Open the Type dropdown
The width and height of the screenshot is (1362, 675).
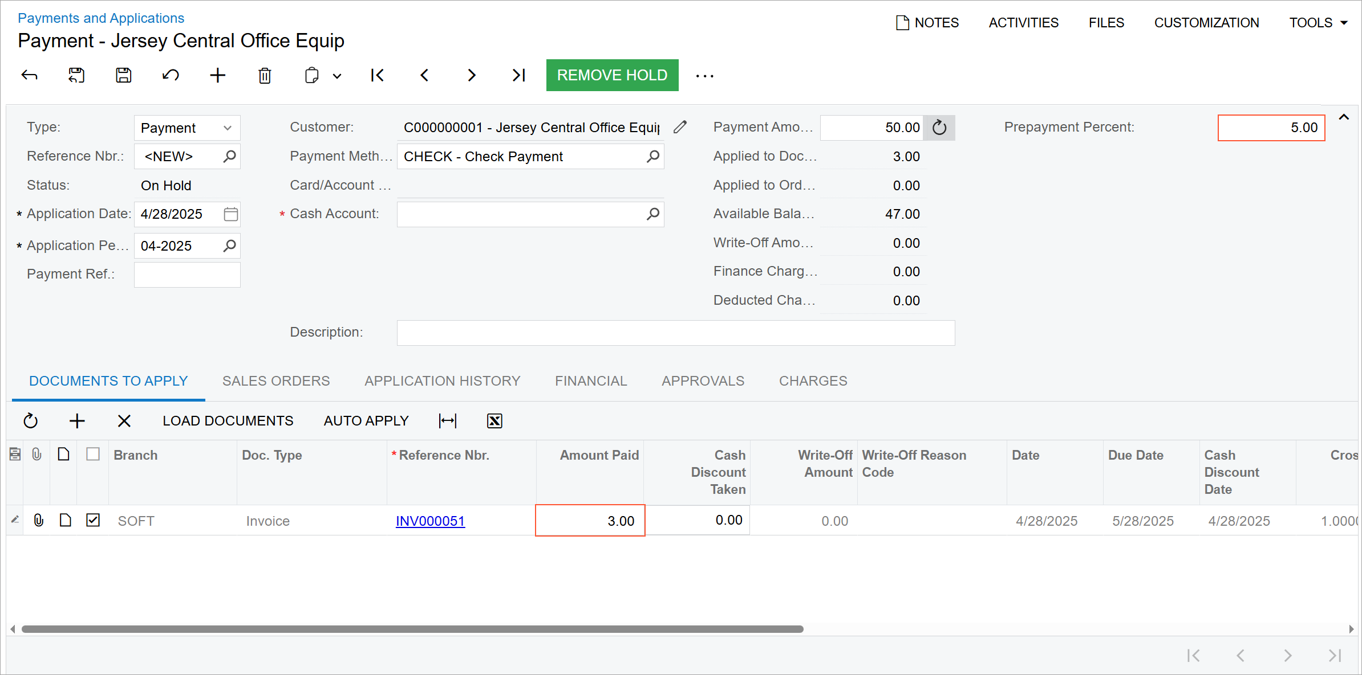pyautogui.click(x=228, y=128)
